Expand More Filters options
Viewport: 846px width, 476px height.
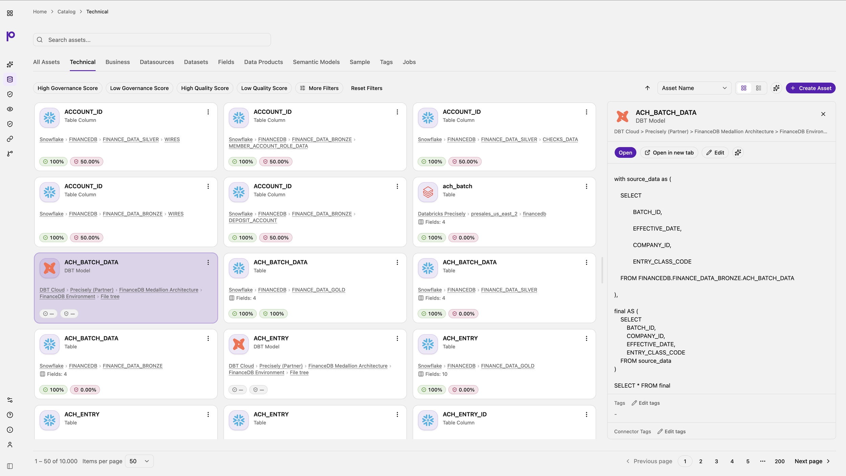click(319, 88)
